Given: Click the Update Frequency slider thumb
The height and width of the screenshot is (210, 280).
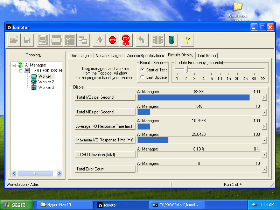Looking at the screenshot, I should click(186, 69).
